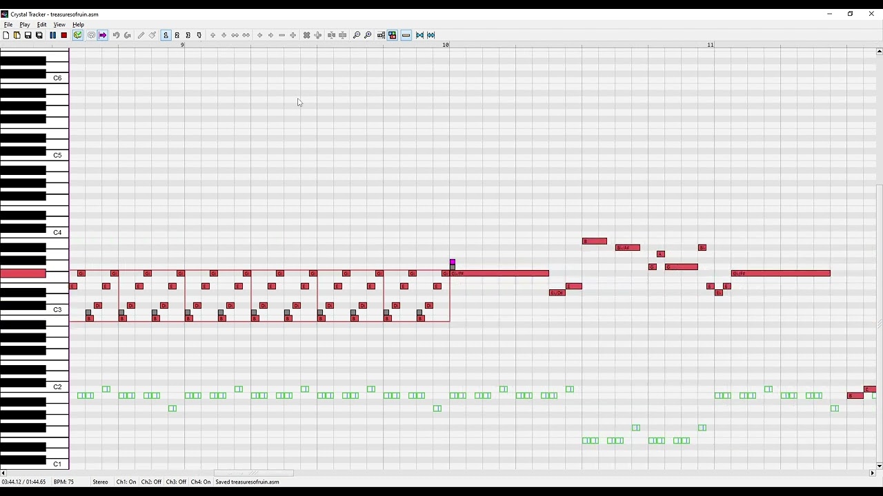Click the Open file icon
The height and width of the screenshot is (496, 883).
point(17,35)
